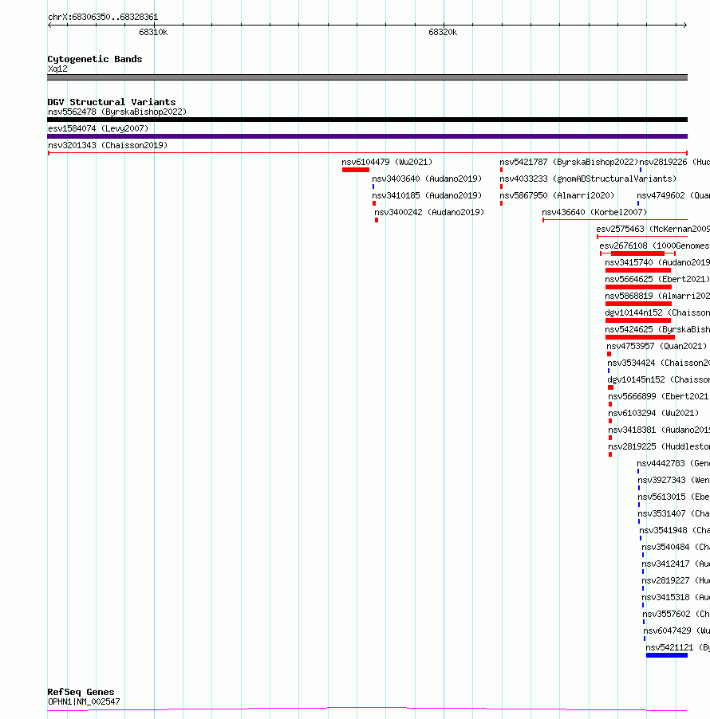
Task: Click the 68320k ruler position label
Action: coord(443,32)
